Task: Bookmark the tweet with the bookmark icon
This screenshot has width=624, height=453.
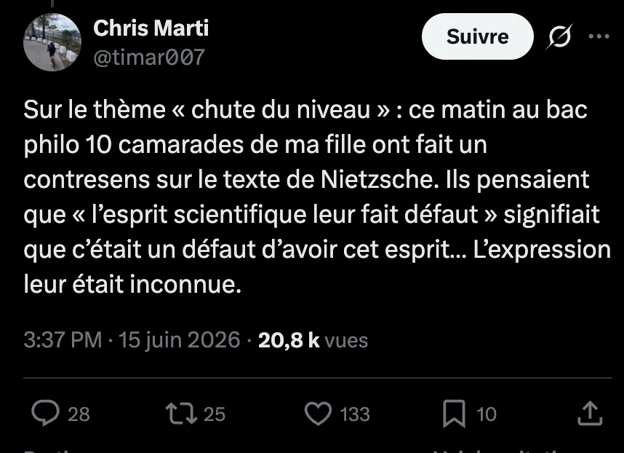Action: [x=454, y=414]
